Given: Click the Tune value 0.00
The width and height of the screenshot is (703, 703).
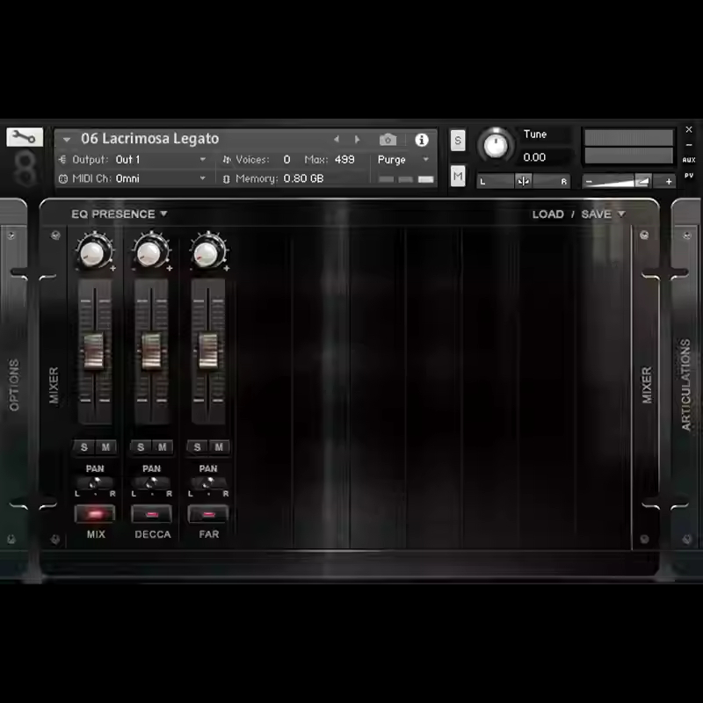Looking at the screenshot, I should 534,157.
